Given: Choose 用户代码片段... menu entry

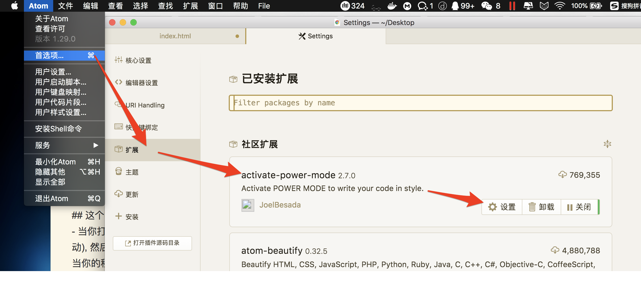Looking at the screenshot, I should 64,102.
